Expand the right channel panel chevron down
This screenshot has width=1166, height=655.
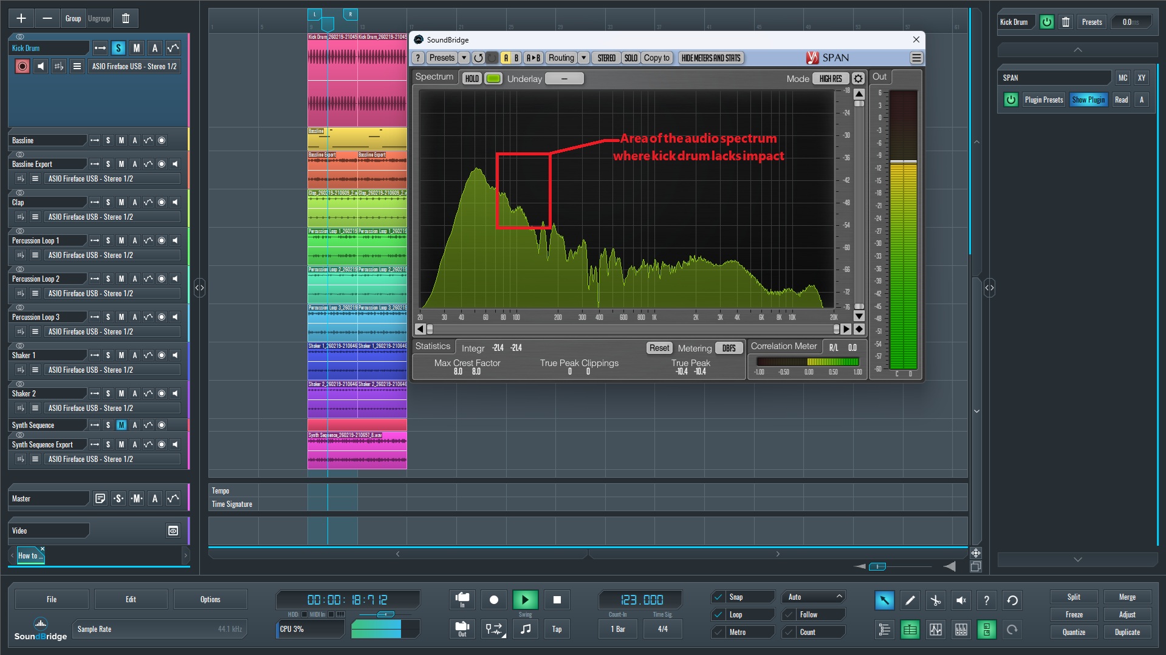1077,559
